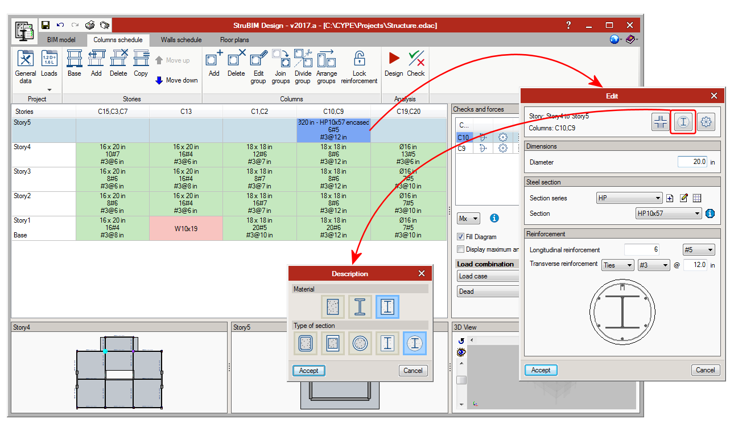Open the Section series HP dropdown

pyautogui.click(x=629, y=198)
